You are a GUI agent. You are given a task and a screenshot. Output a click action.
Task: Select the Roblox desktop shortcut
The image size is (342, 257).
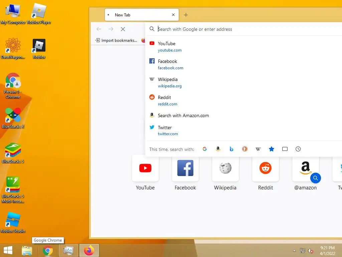39,49
